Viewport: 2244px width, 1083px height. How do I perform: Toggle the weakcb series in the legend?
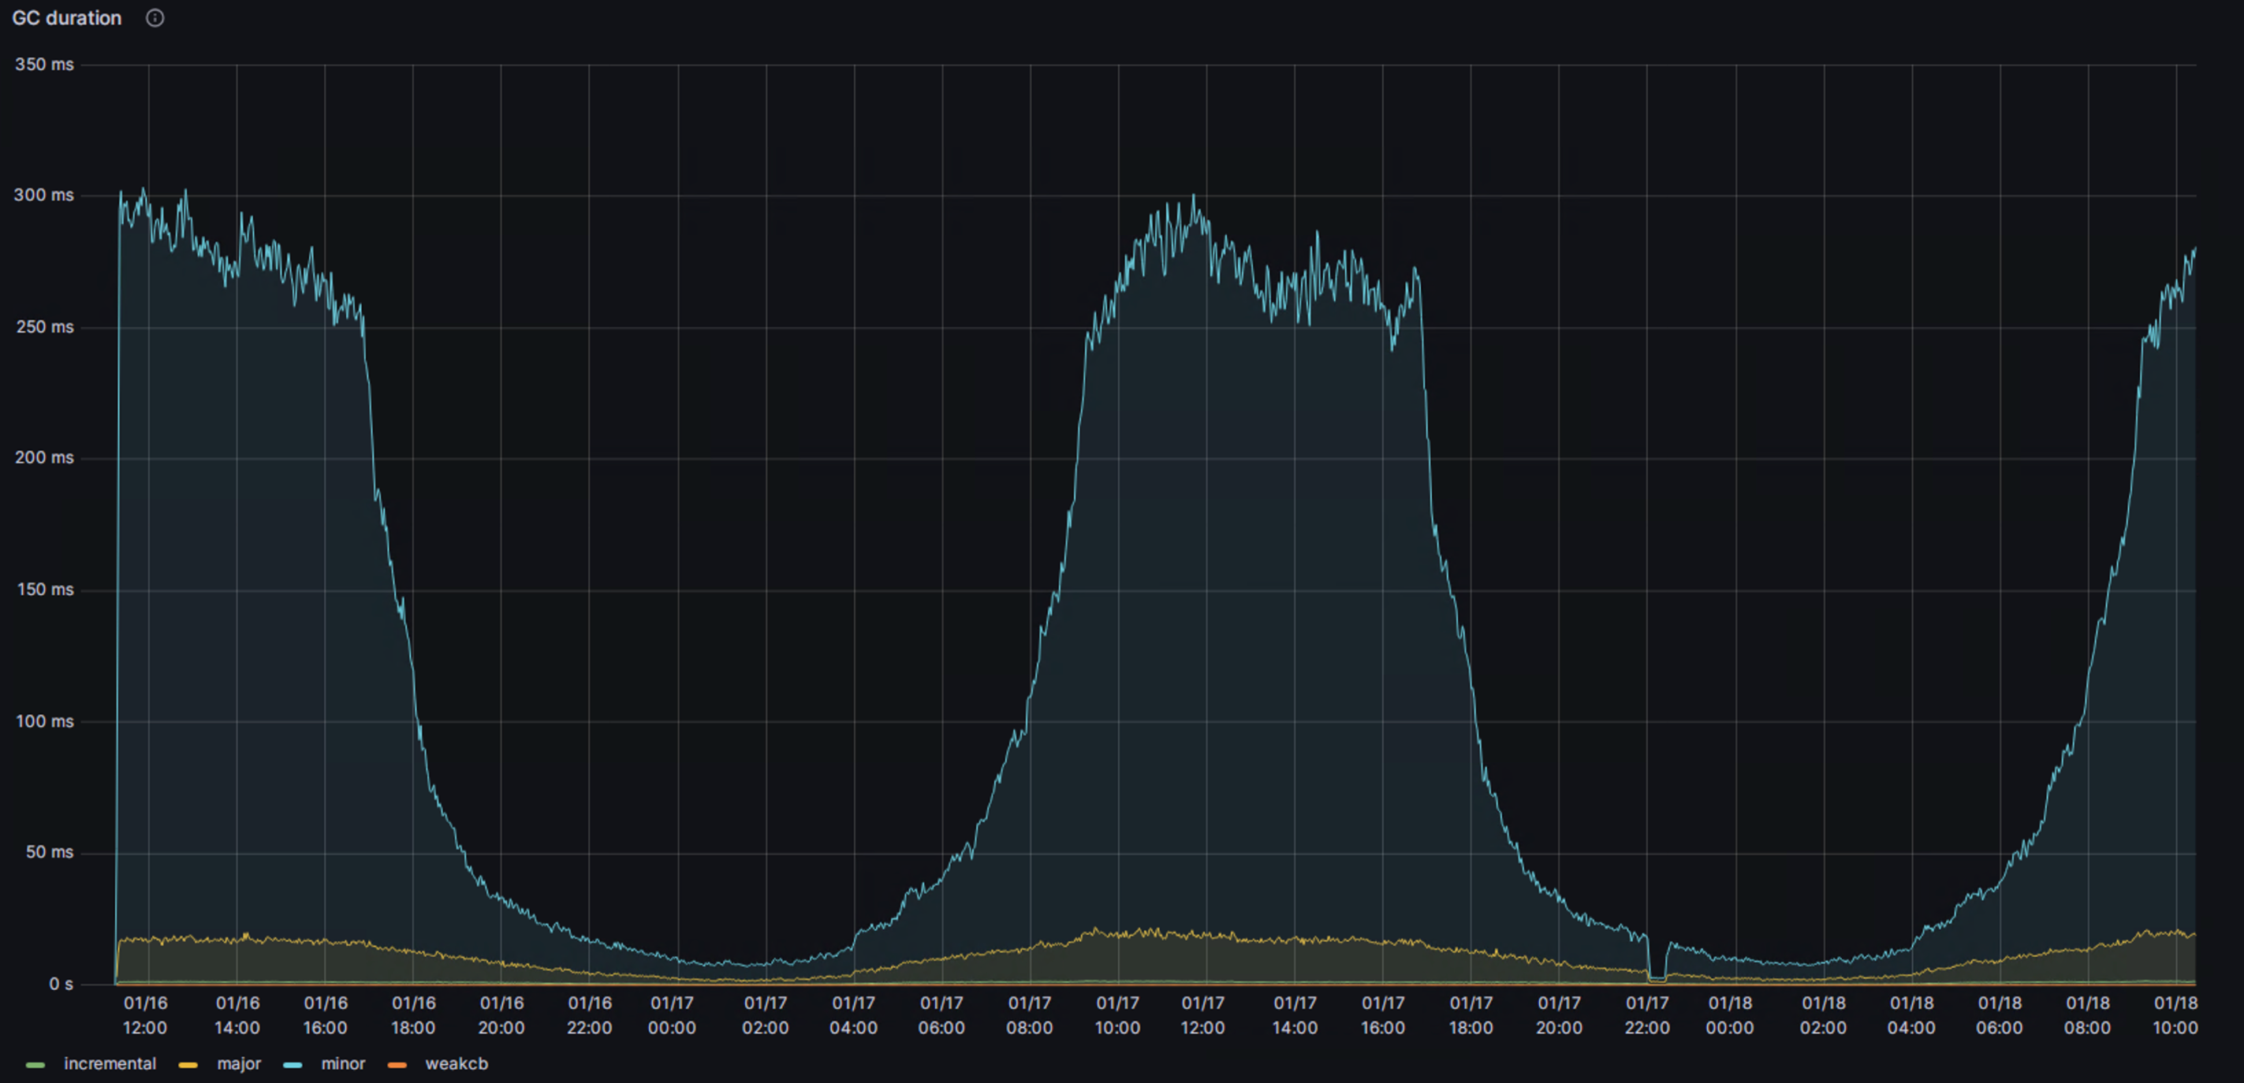tap(457, 1064)
